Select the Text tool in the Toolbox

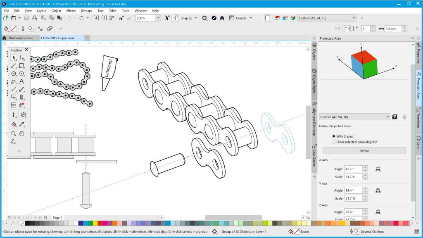click(22, 81)
